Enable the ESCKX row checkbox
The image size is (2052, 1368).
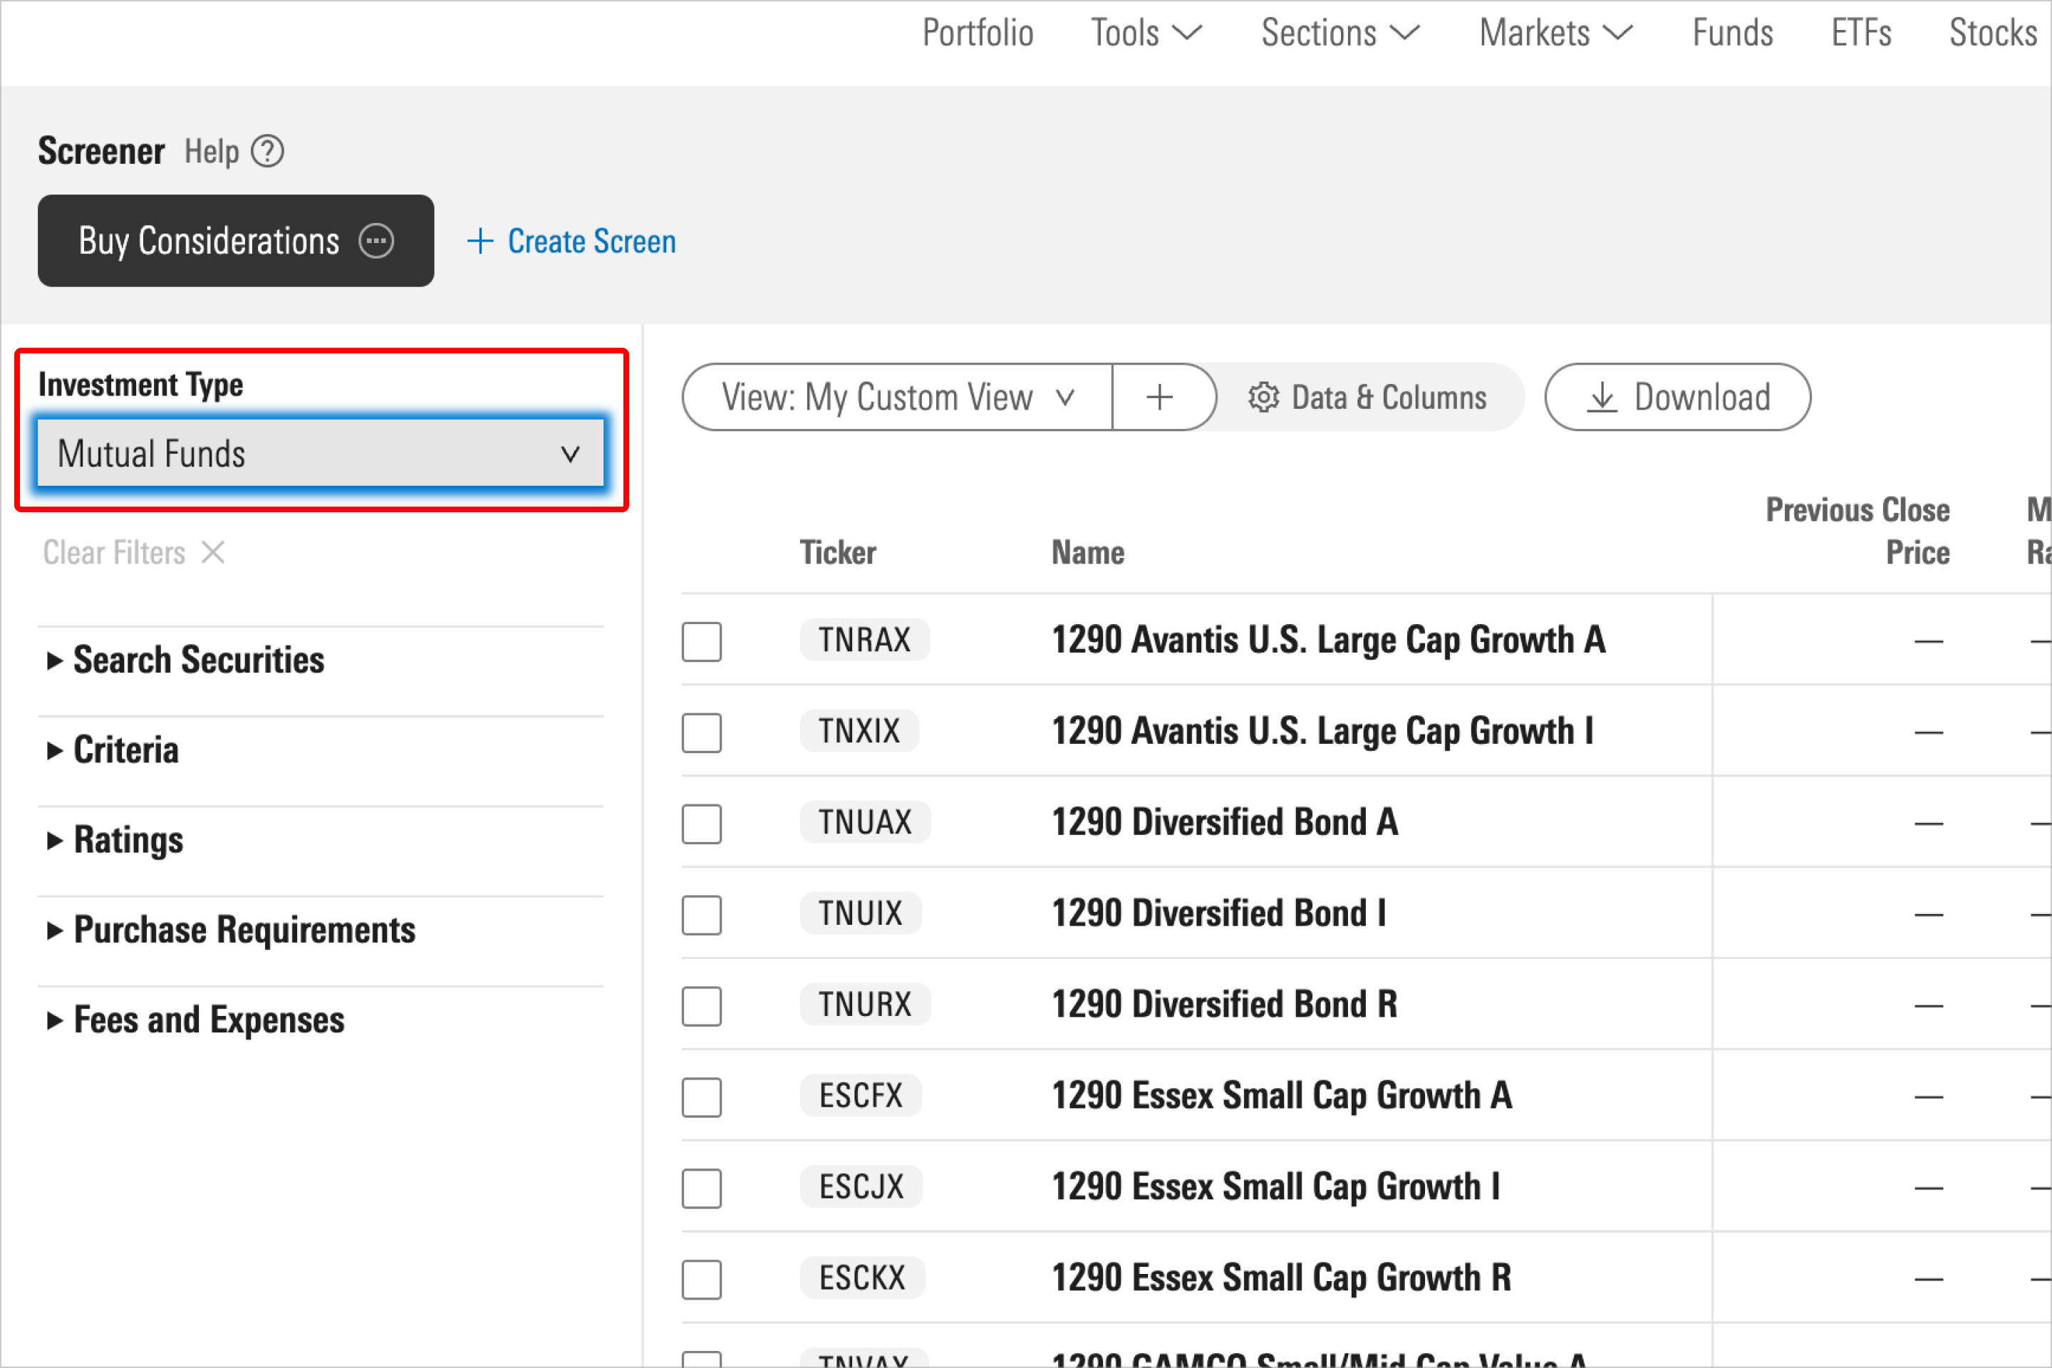pyautogui.click(x=701, y=1280)
